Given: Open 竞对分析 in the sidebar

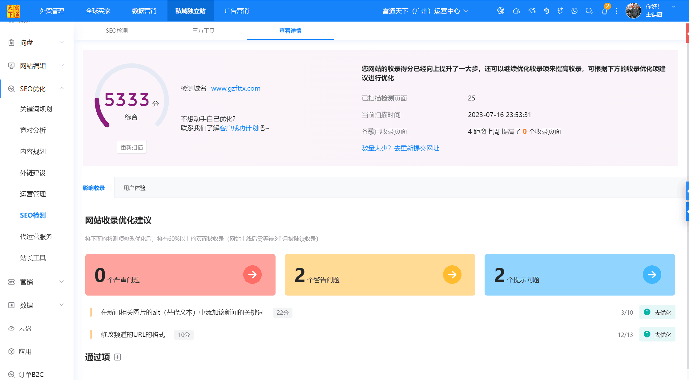Looking at the screenshot, I should 33,130.
